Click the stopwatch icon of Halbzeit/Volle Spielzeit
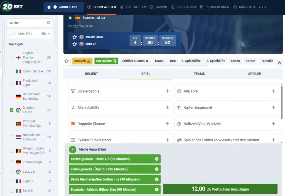Screen dimensions: 285x196 (x=179, y=124)
